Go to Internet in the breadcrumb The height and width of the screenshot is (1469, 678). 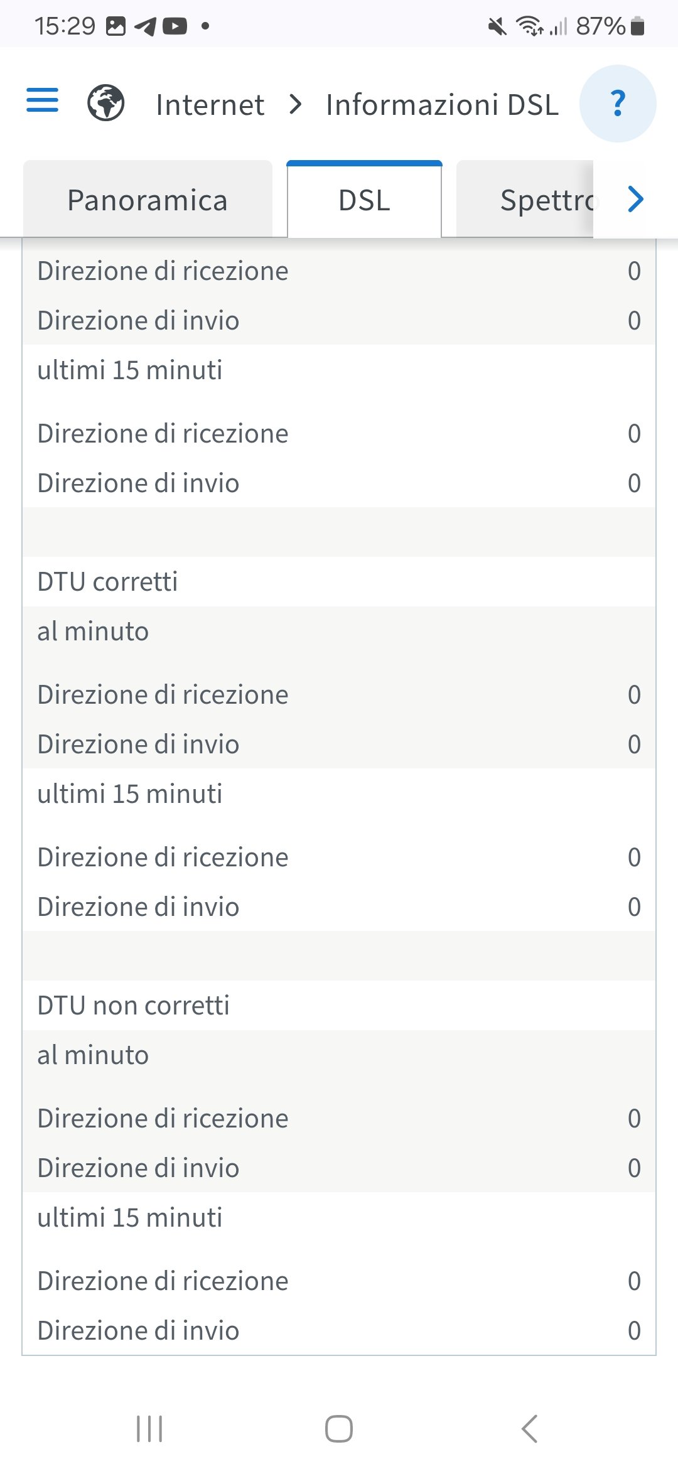tap(210, 105)
